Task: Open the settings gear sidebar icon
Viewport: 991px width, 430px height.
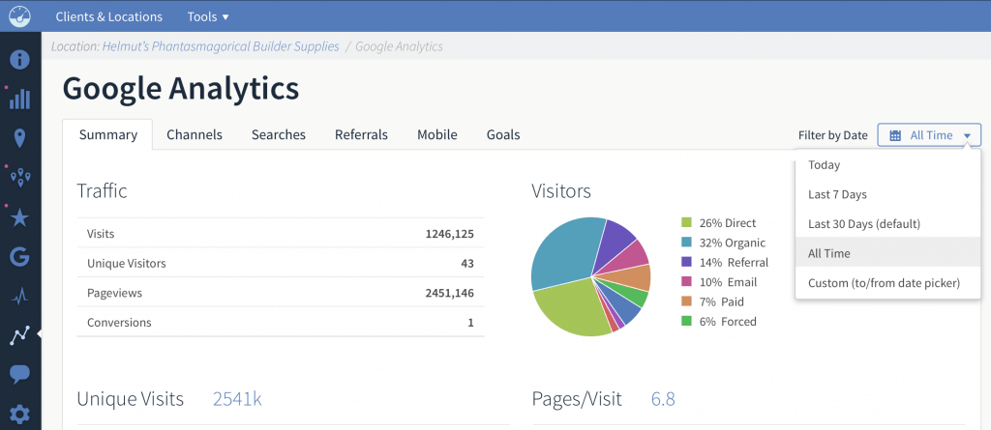Action: (19, 415)
